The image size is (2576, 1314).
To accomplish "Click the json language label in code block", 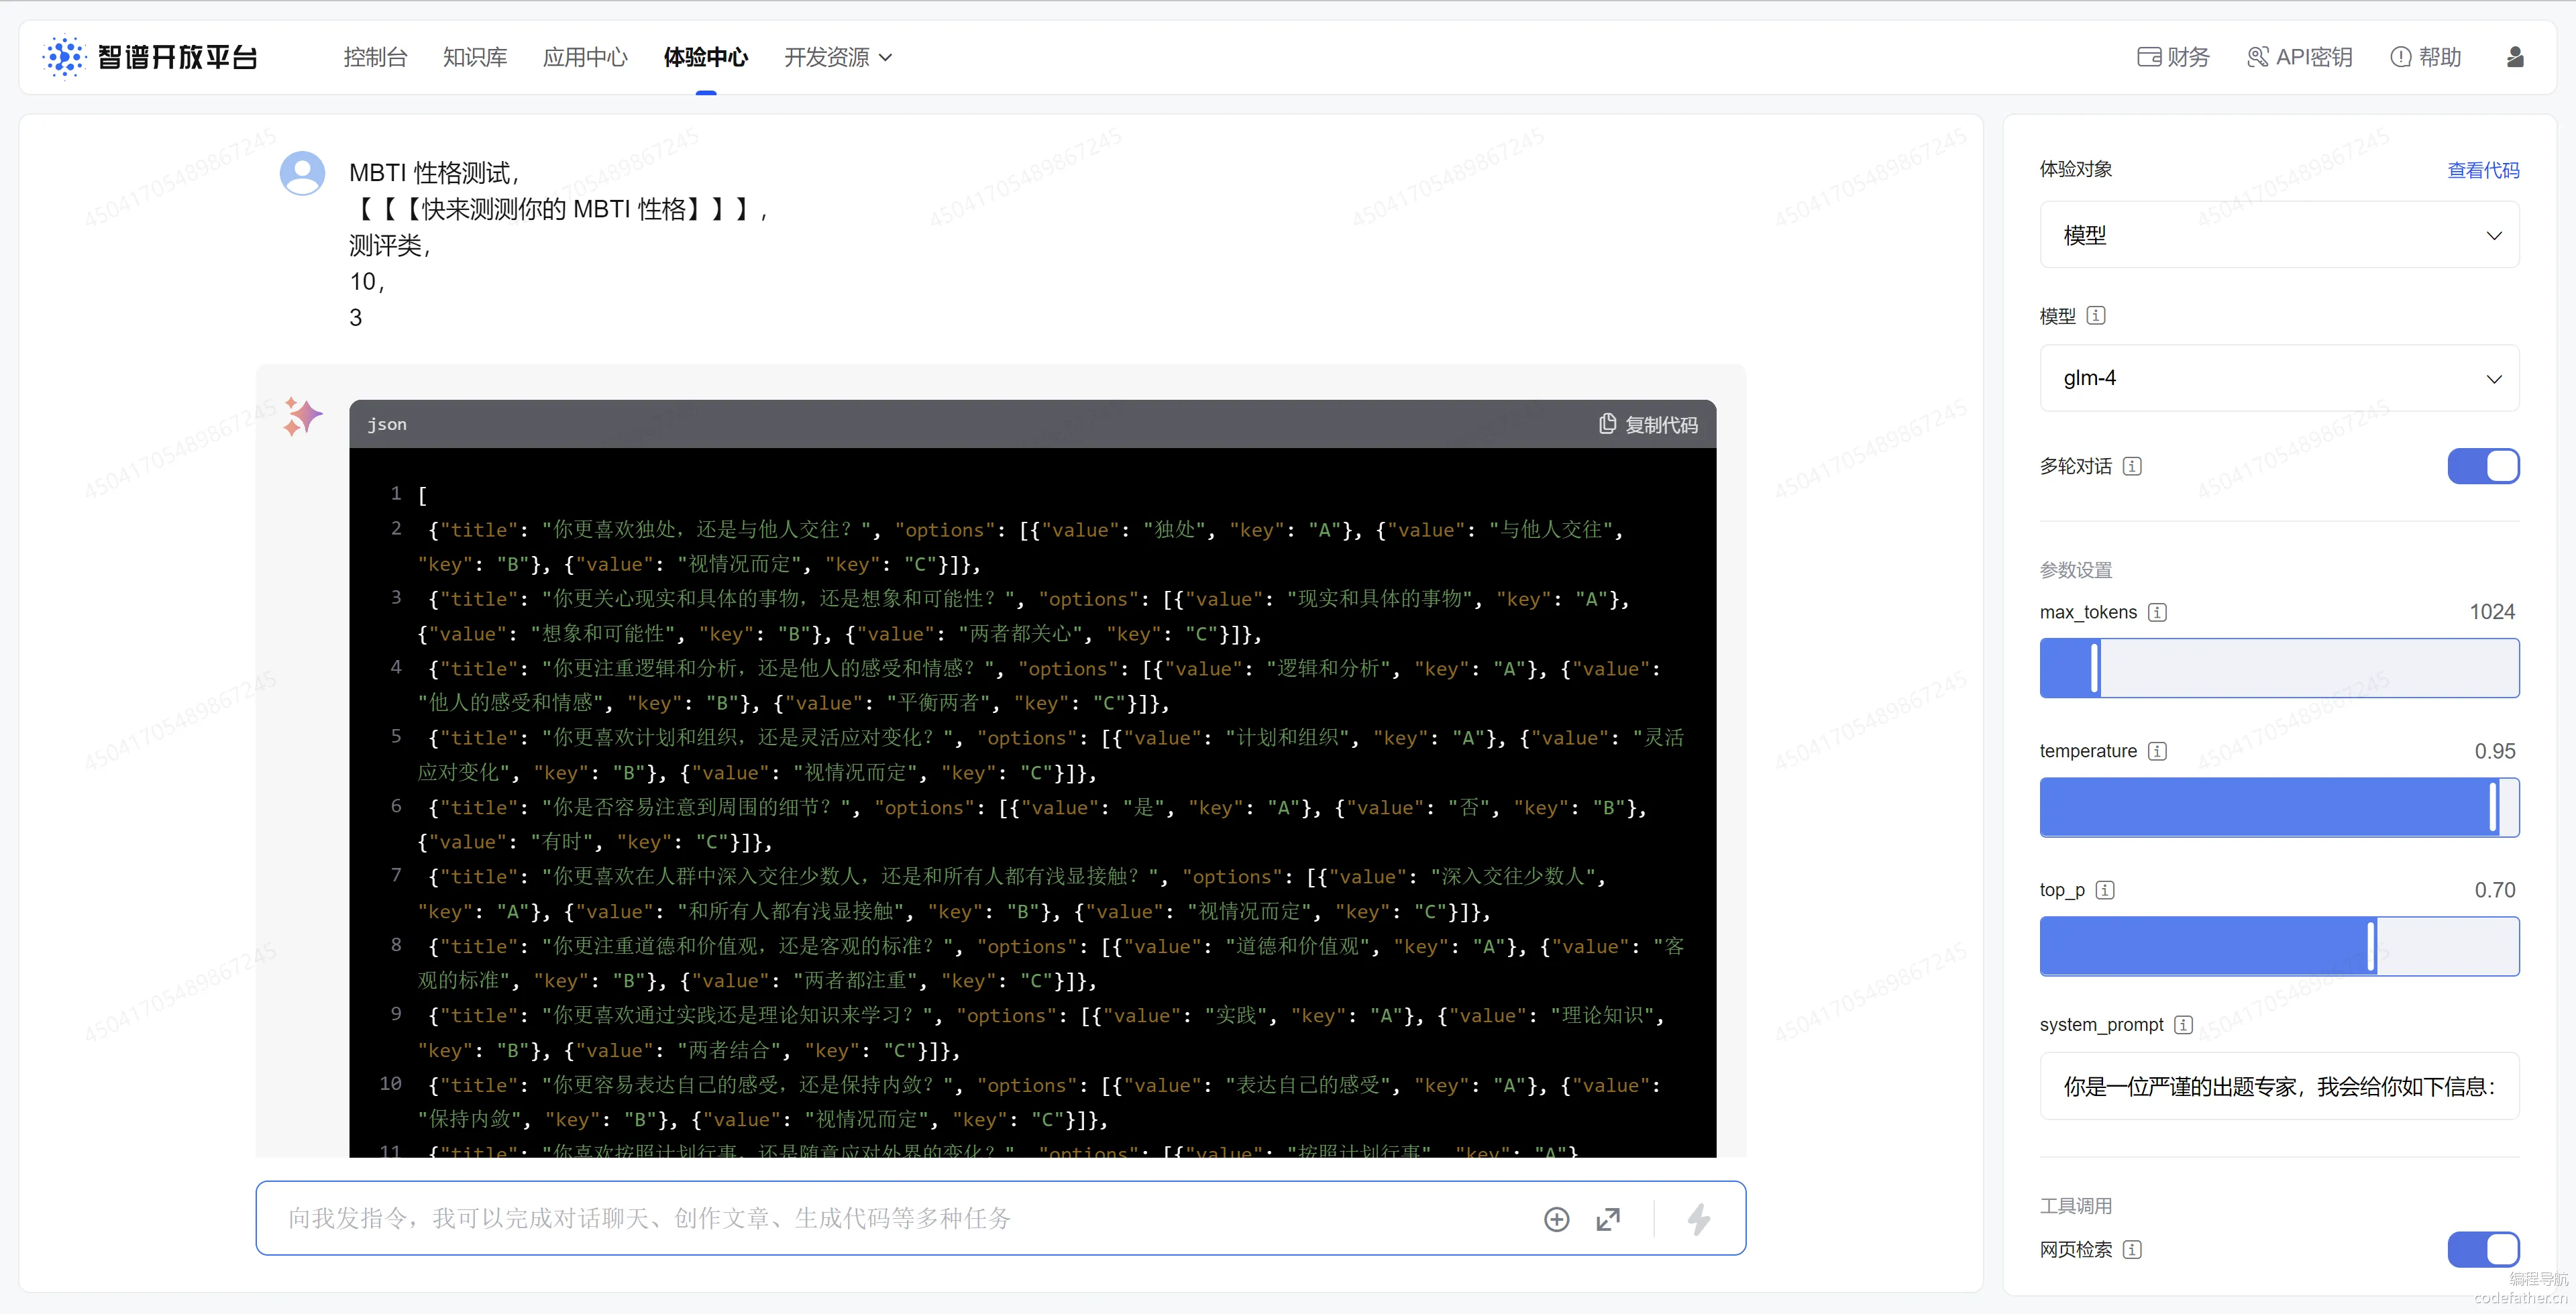I will click(x=387, y=424).
